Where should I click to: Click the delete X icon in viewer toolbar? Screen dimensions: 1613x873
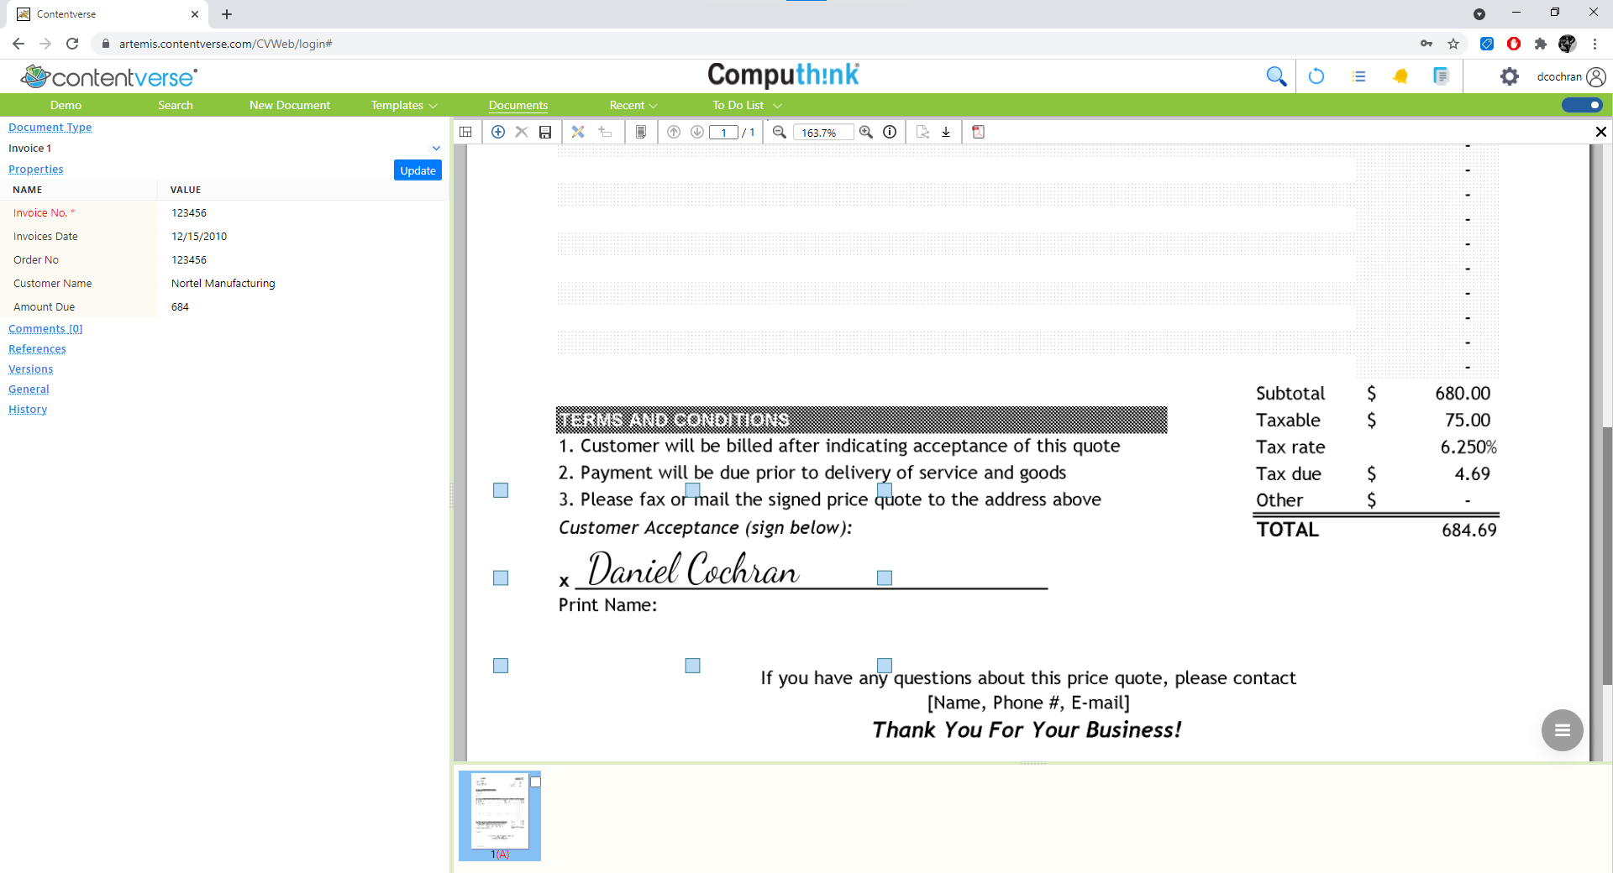[x=522, y=132]
